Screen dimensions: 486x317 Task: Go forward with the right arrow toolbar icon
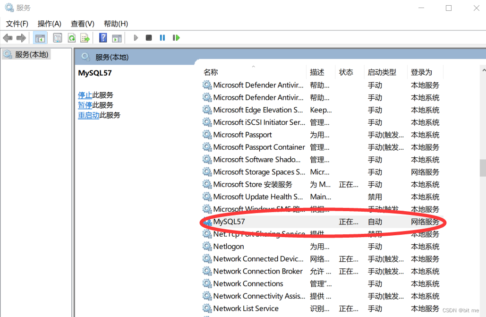point(21,38)
